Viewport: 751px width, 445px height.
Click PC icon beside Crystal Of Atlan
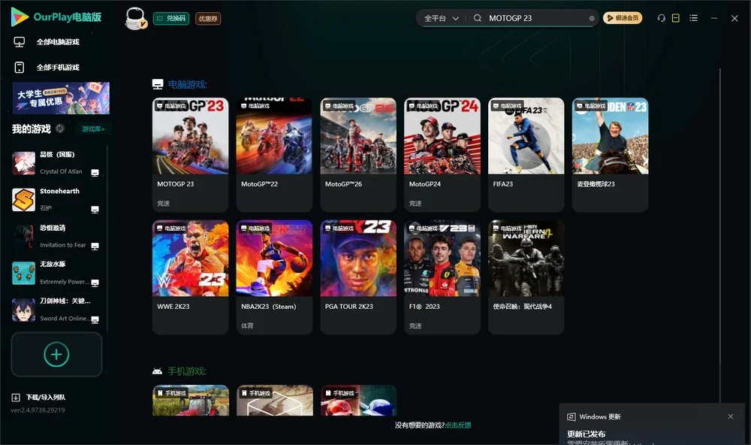95,173
